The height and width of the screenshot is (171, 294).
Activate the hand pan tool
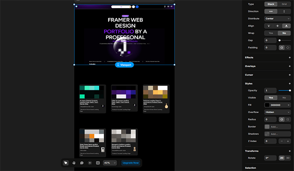click(x=73, y=163)
